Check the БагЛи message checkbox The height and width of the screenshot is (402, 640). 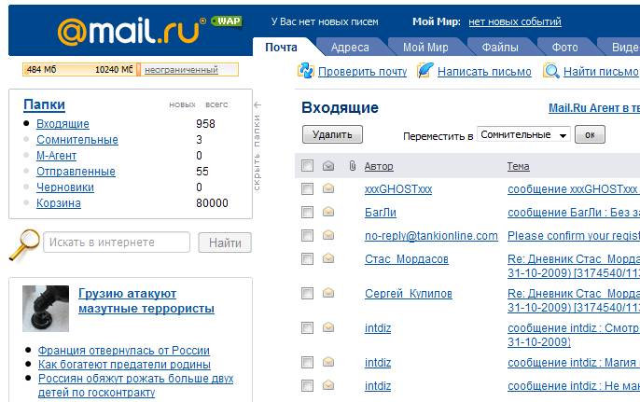307,213
